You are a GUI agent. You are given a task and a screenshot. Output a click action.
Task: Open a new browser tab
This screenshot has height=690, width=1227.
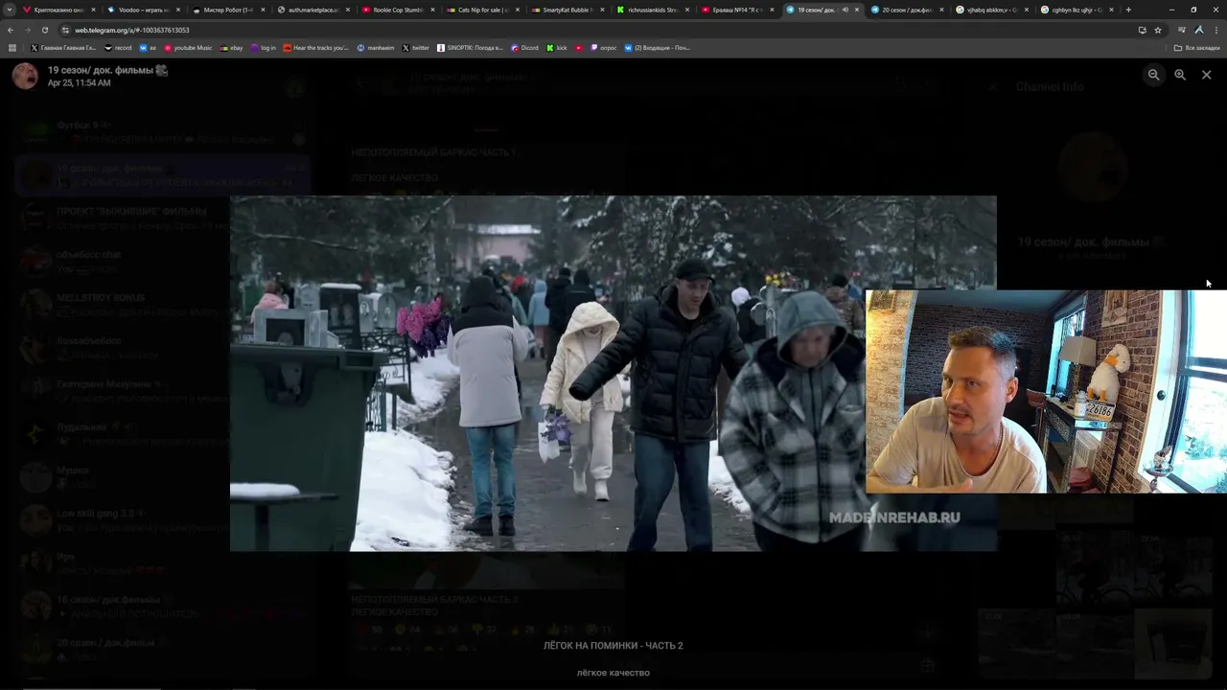click(x=1128, y=10)
